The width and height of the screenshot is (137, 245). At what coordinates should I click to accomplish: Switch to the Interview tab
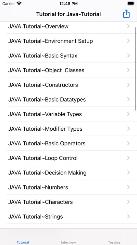(x=68, y=242)
